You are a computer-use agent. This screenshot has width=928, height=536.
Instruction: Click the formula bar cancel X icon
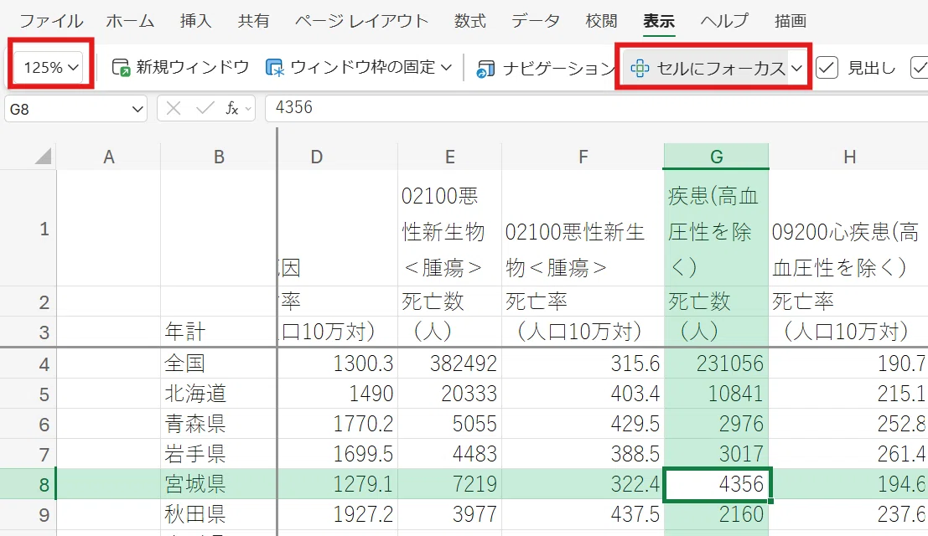(174, 108)
